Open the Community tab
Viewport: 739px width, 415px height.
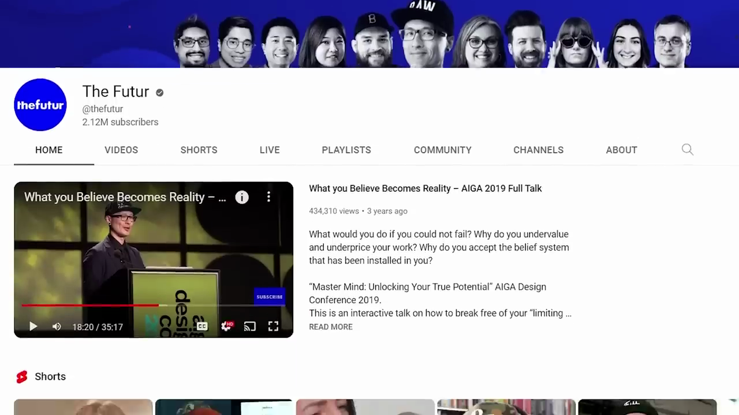(x=443, y=150)
